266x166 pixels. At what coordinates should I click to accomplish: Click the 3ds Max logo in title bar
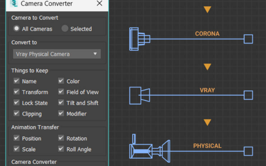coord(14,4)
